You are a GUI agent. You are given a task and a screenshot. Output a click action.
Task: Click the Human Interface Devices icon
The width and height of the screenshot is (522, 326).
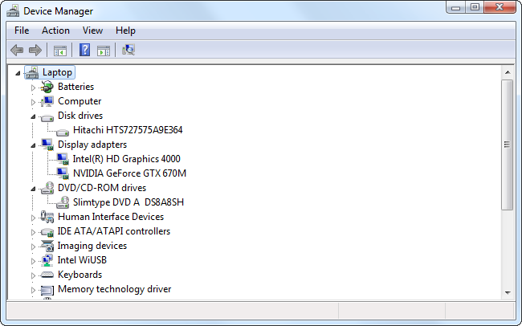(x=47, y=217)
